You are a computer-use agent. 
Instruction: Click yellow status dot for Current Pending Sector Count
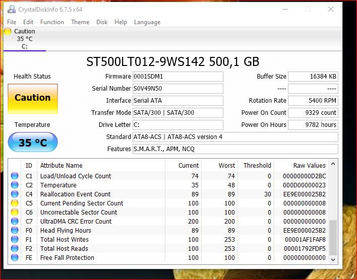tap(15, 203)
